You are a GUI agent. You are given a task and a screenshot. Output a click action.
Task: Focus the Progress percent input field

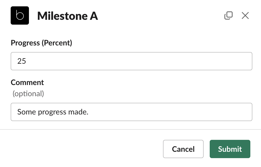pyautogui.click(x=132, y=61)
